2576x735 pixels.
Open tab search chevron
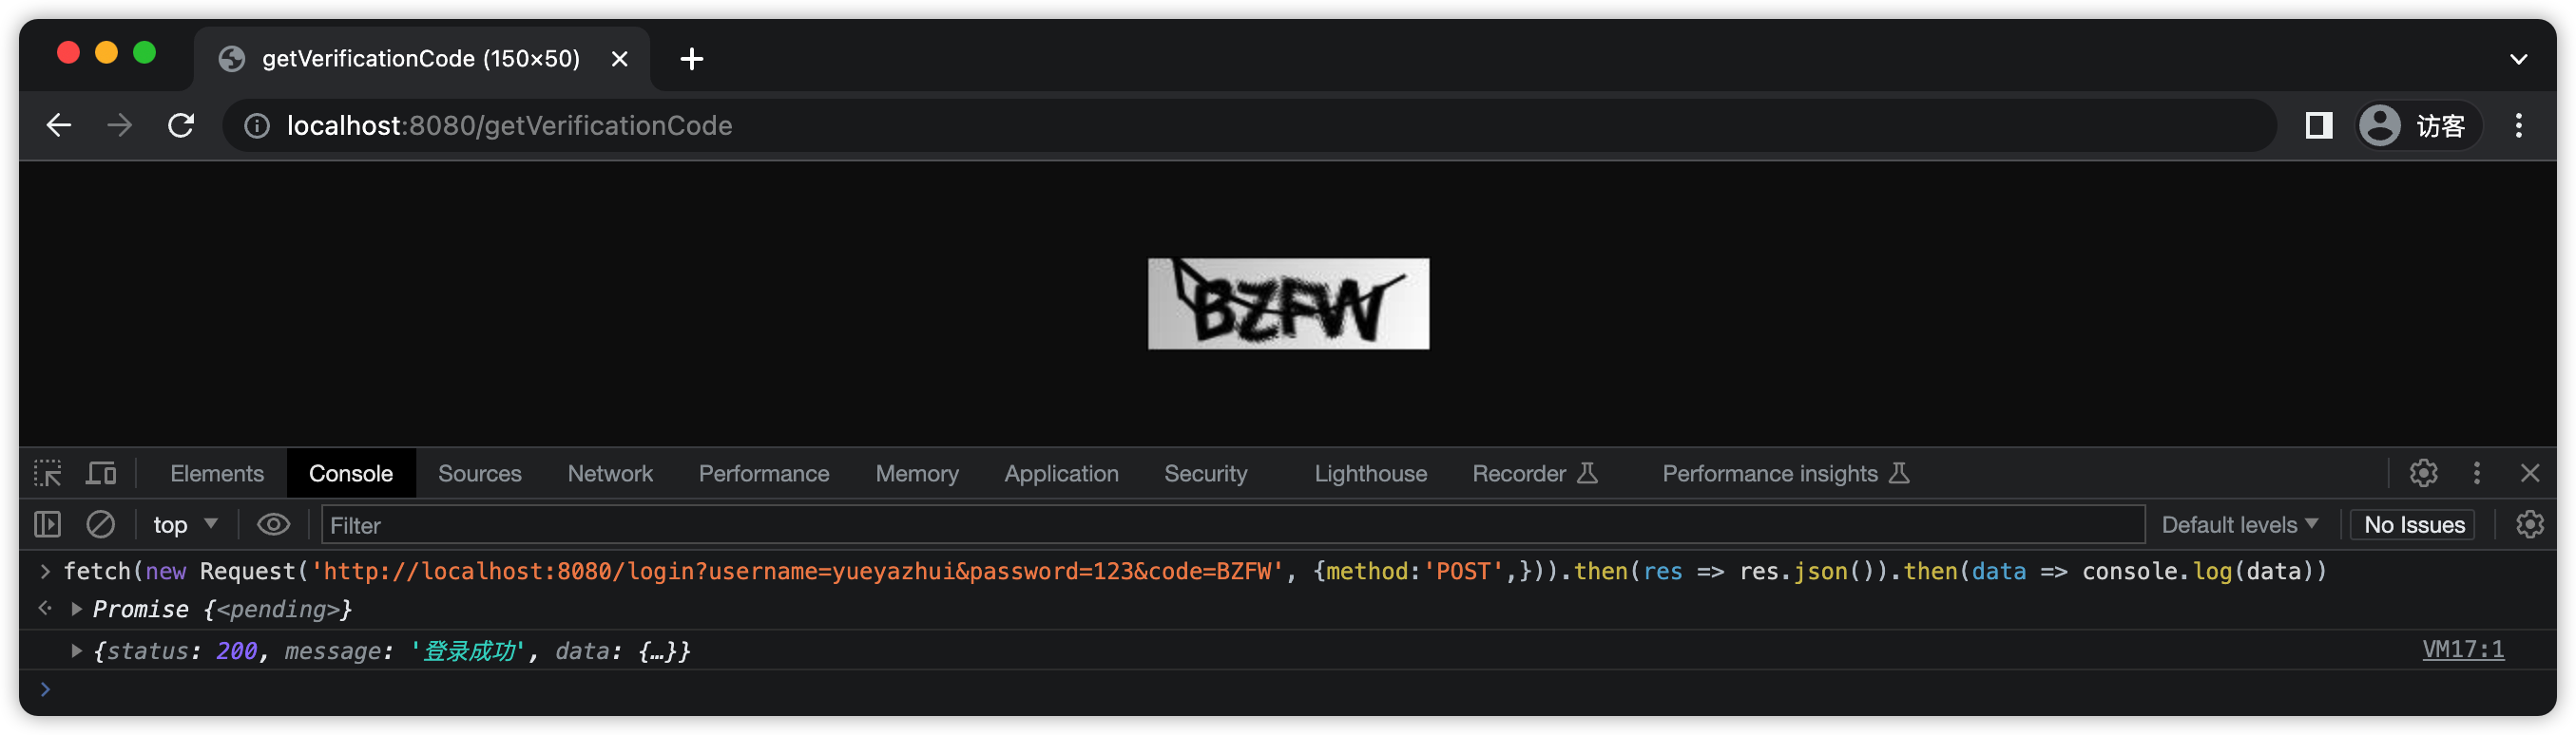pyautogui.click(x=2518, y=59)
